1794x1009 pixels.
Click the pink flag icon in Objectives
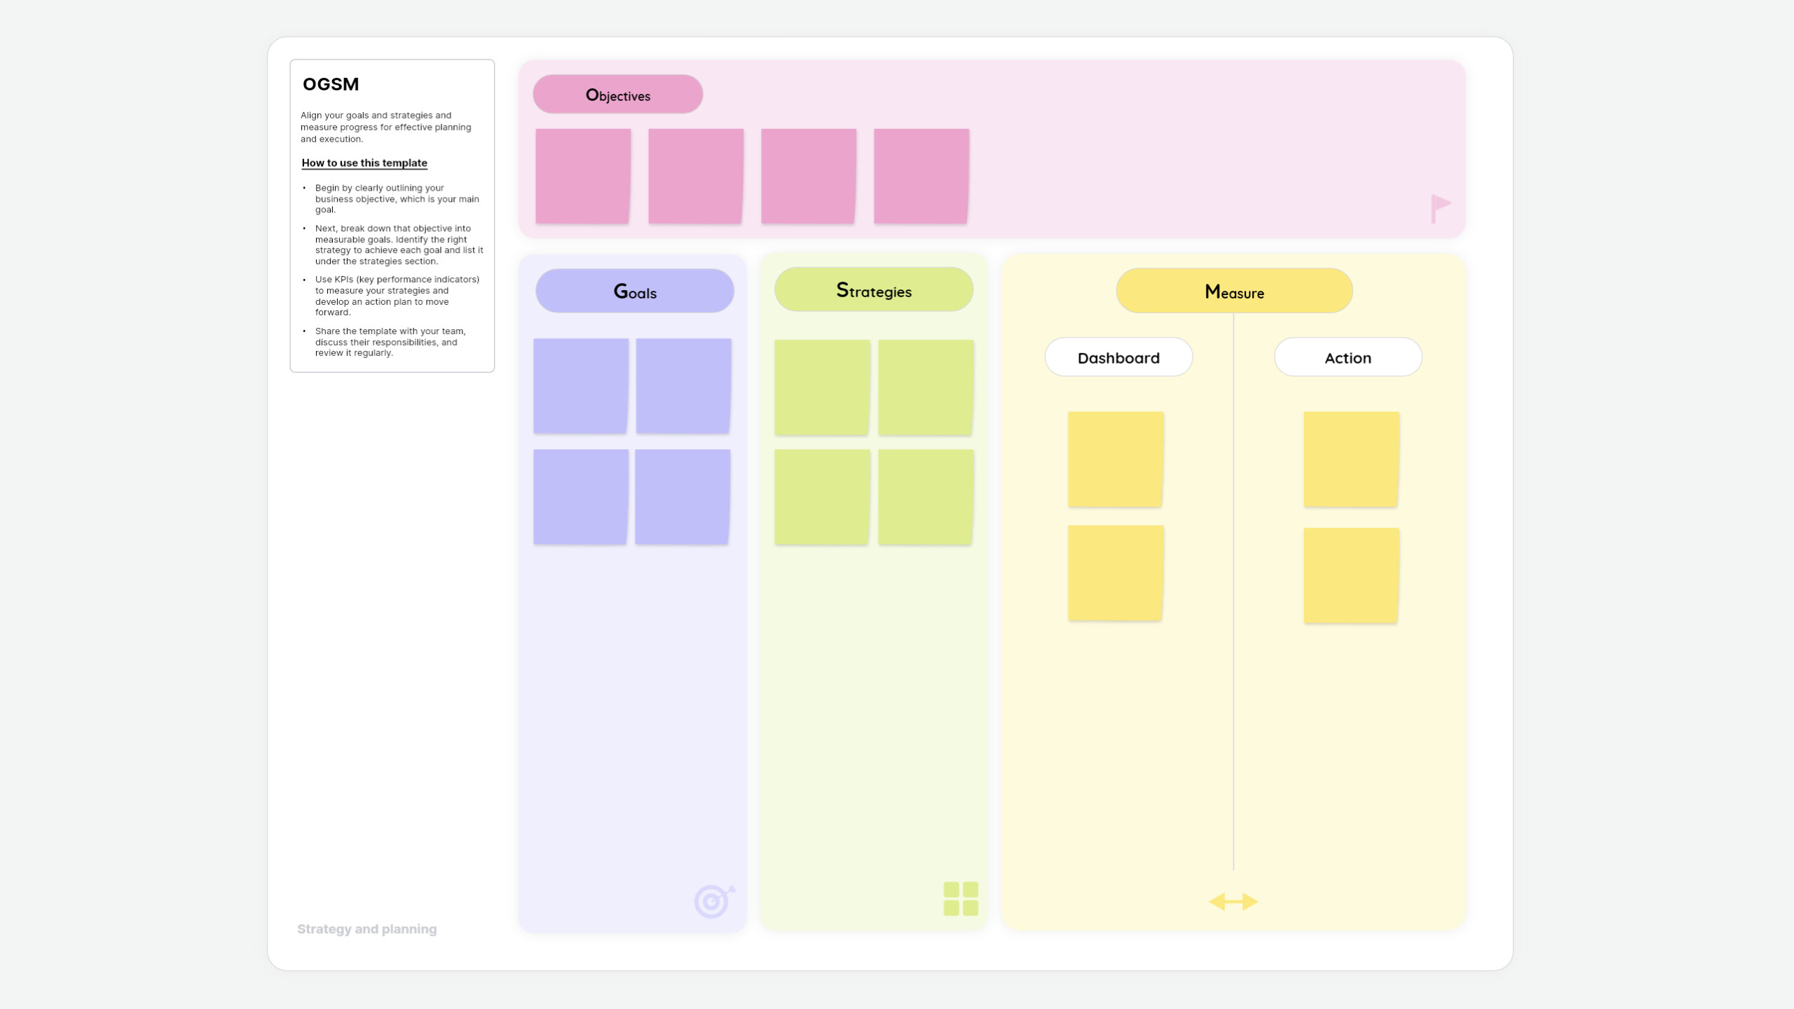[x=1439, y=208]
